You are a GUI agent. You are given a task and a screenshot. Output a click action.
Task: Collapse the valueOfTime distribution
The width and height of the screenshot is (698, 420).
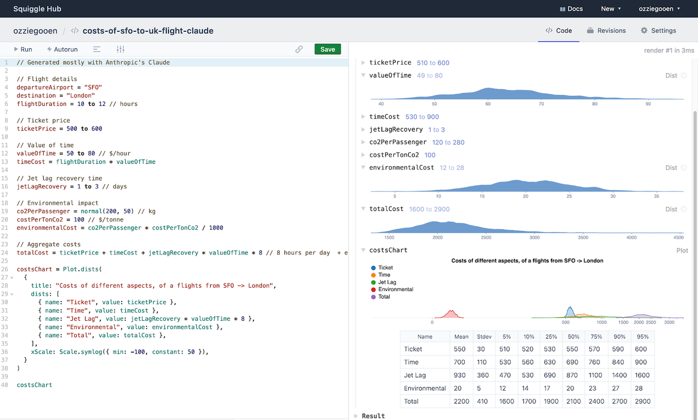363,75
